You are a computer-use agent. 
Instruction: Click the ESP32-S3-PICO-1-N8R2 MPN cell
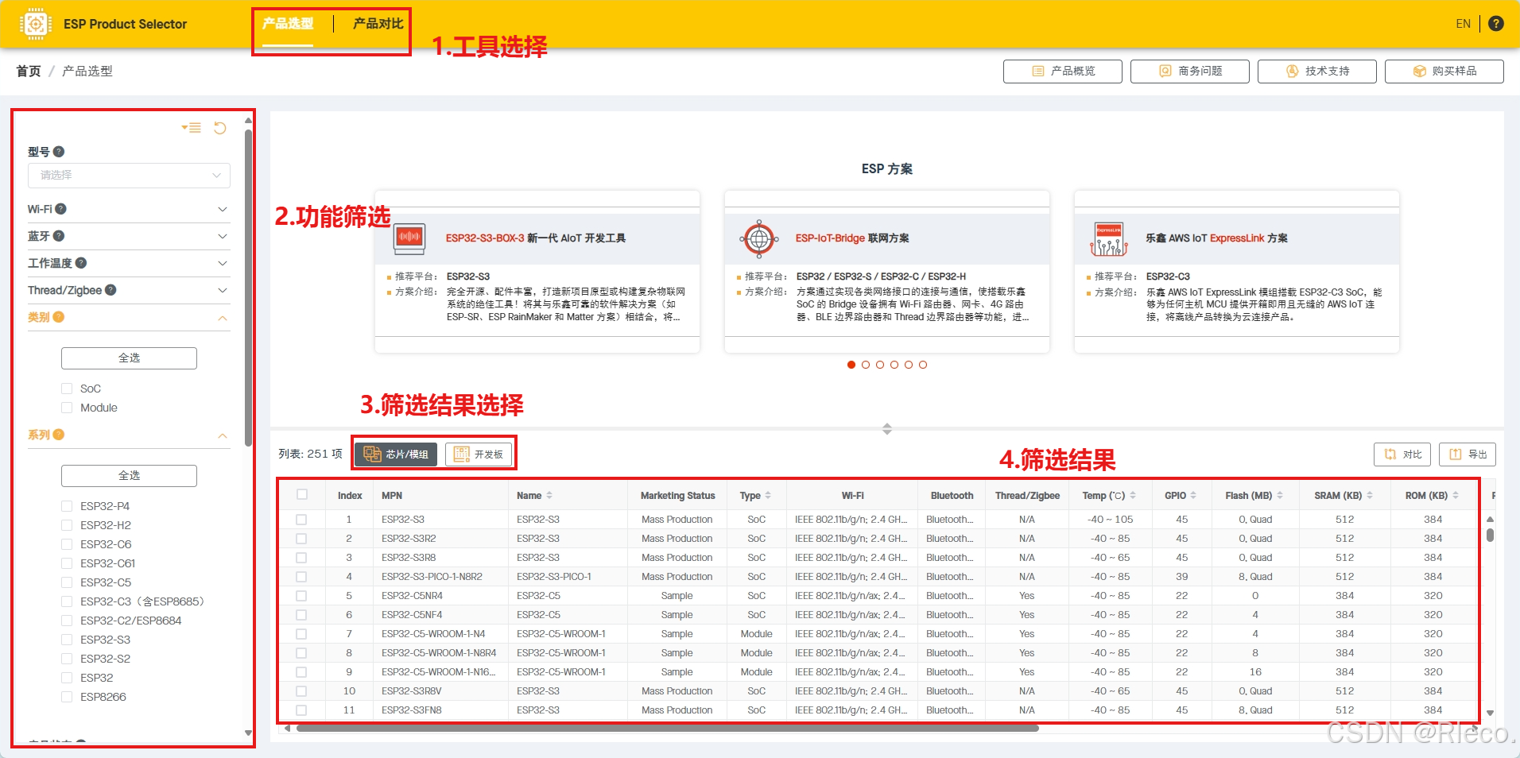click(432, 577)
